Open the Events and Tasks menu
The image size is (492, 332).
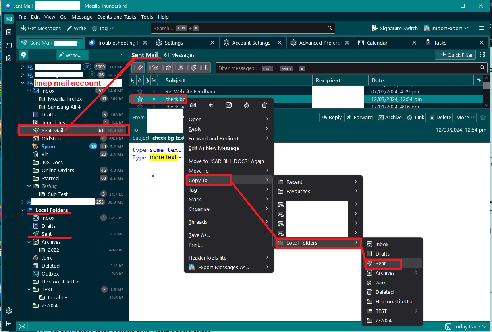(x=116, y=17)
